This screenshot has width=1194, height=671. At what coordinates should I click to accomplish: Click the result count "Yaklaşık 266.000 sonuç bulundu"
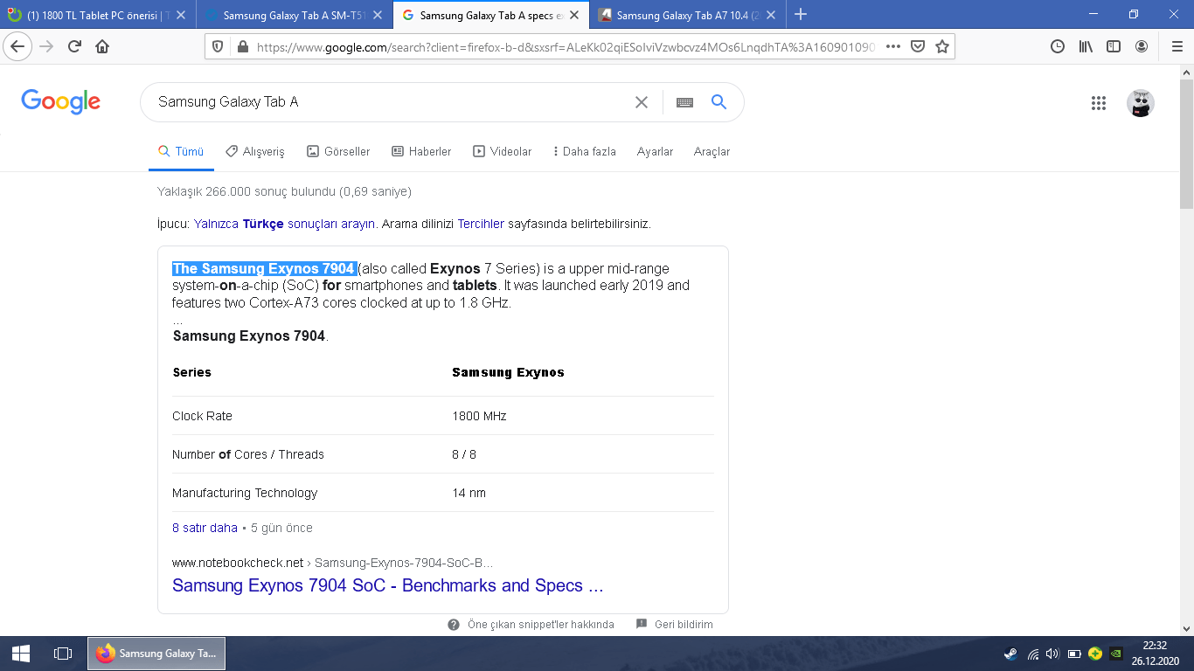tap(246, 191)
